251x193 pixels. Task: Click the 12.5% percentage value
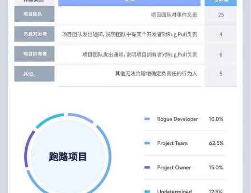coord(216,191)
